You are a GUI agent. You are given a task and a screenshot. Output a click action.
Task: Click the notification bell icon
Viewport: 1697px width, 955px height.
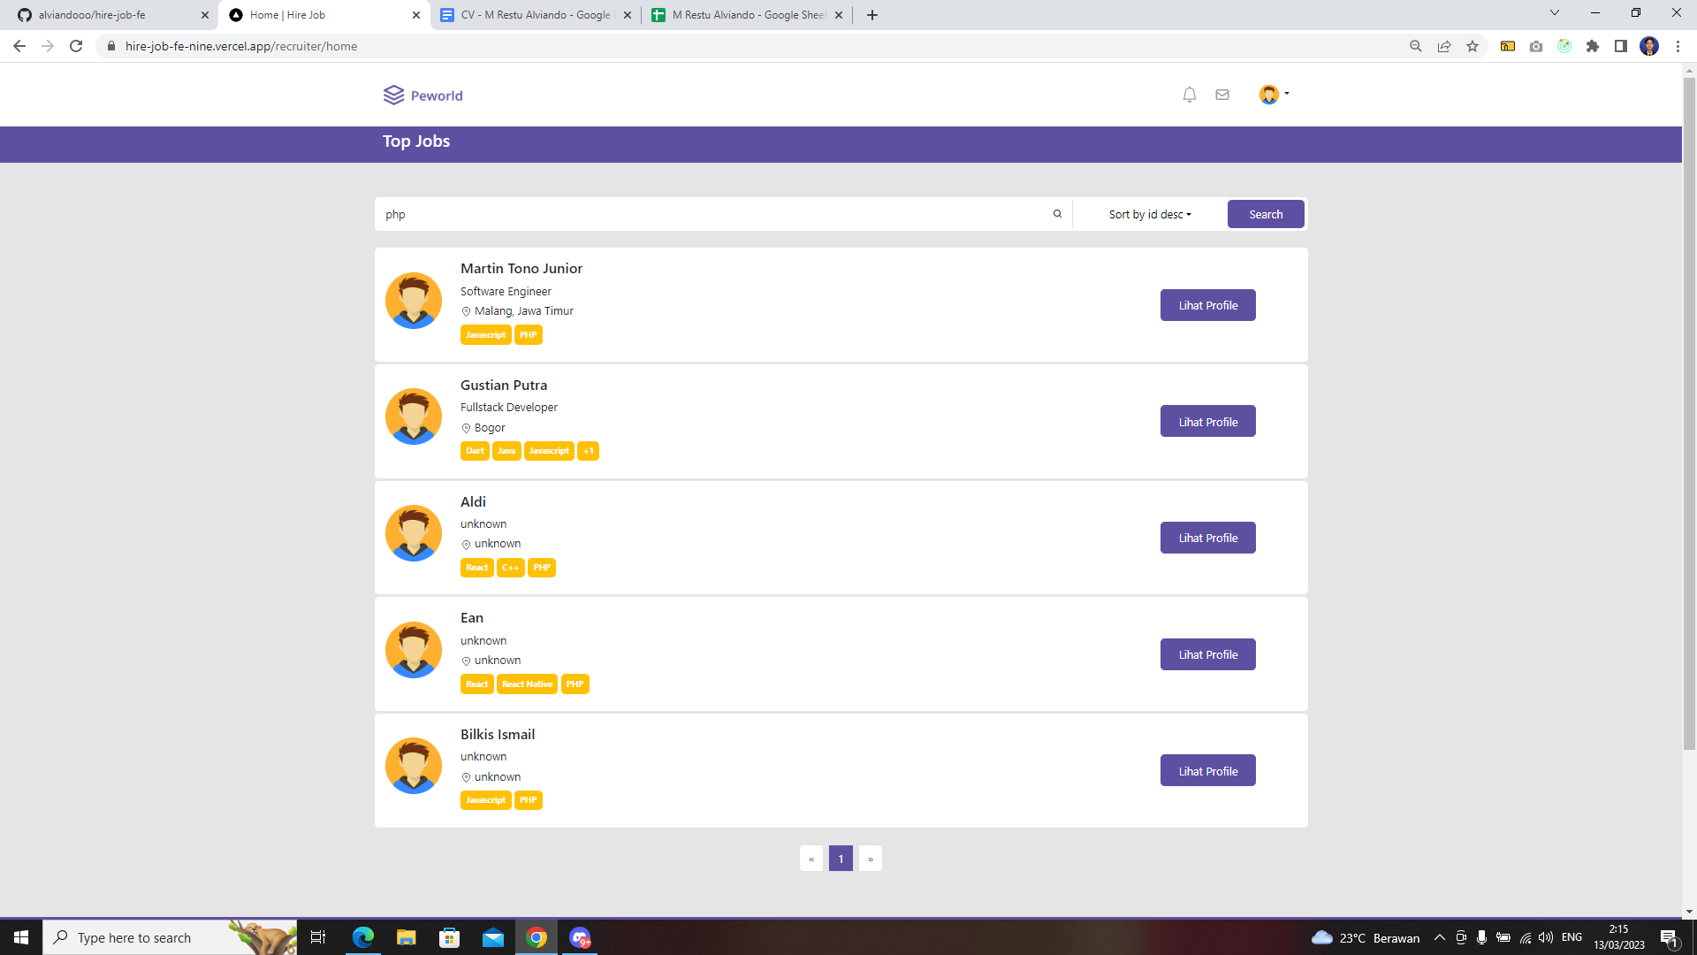click(1189, 94)
